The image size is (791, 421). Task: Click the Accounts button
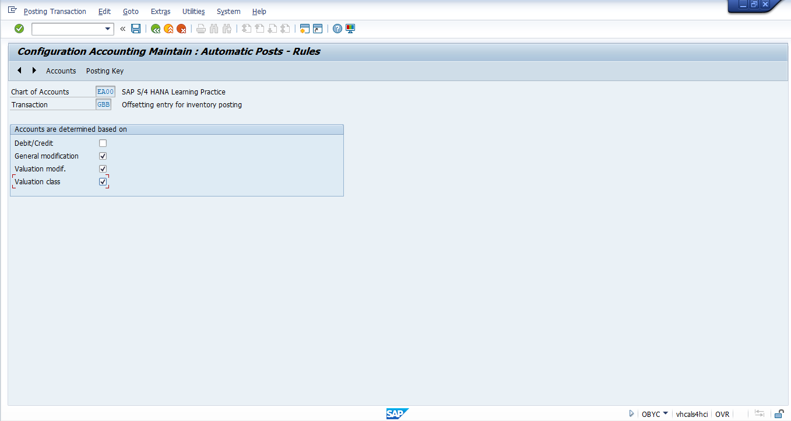(x=61, y=71)
